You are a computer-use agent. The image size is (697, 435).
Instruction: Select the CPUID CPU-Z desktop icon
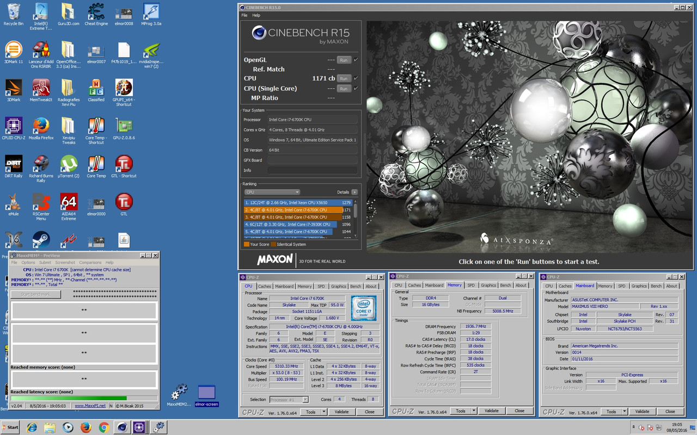click(14, 129)
